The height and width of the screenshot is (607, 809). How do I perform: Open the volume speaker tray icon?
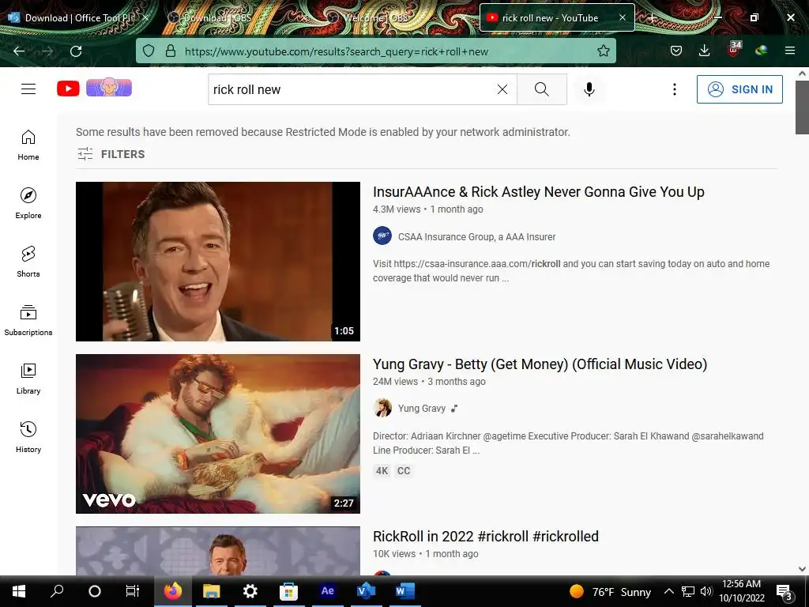(x=706, y=591)
